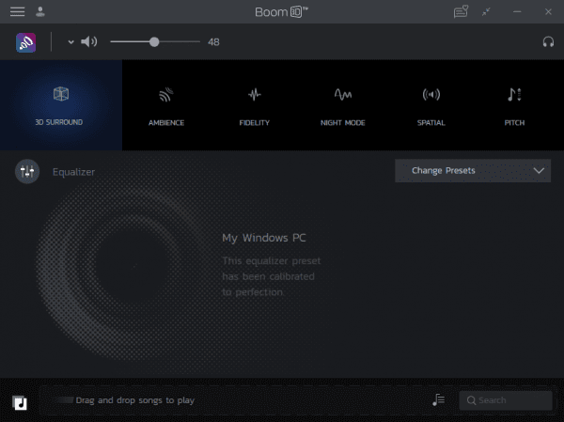Toggle the Boom effects power logo
The image size is (564, 422).
point(26,42)
